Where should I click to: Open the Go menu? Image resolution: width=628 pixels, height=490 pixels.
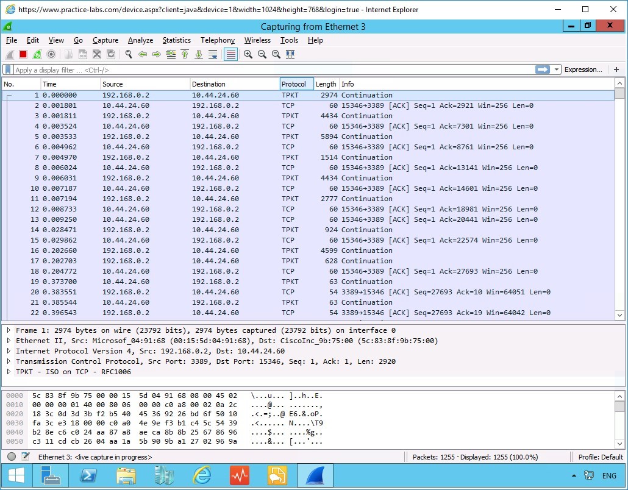pyautogui.click(x=78, y=40)
